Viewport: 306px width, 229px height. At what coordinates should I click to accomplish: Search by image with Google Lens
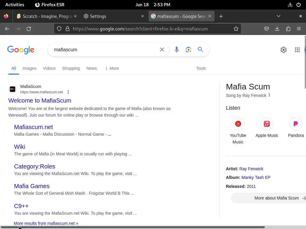click(x=188, y=50)
